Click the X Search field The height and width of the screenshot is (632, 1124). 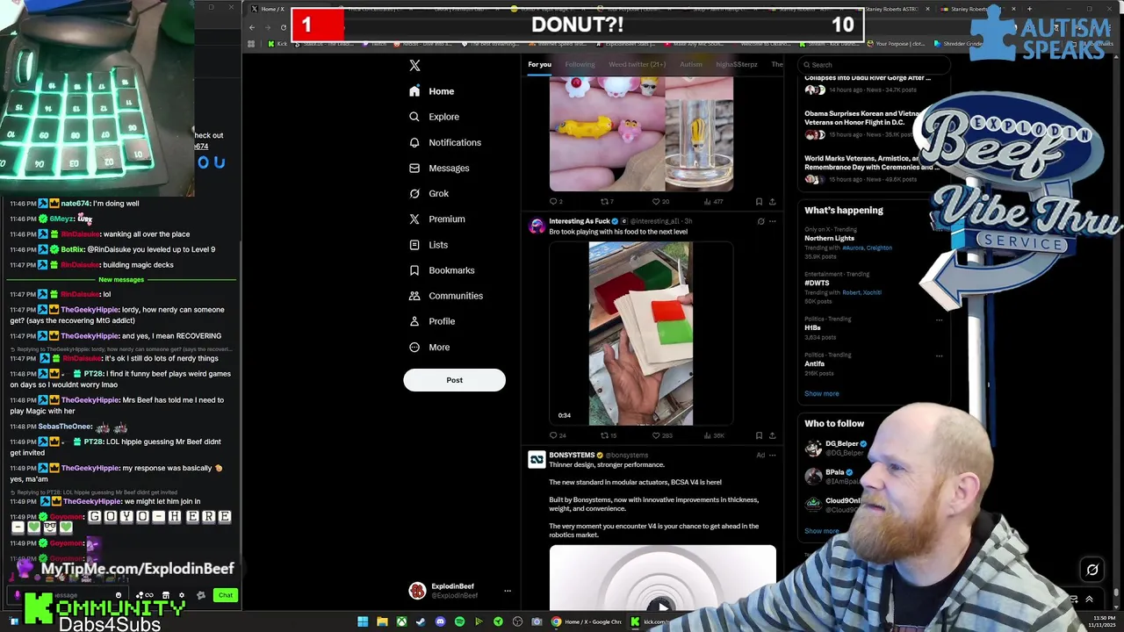tap(874, 64)
